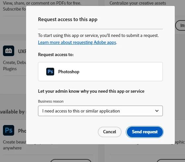Viewport: 185px width, 162px height.
Task: Click 'To start using this app' description text
Action: (x=98, y=35)
